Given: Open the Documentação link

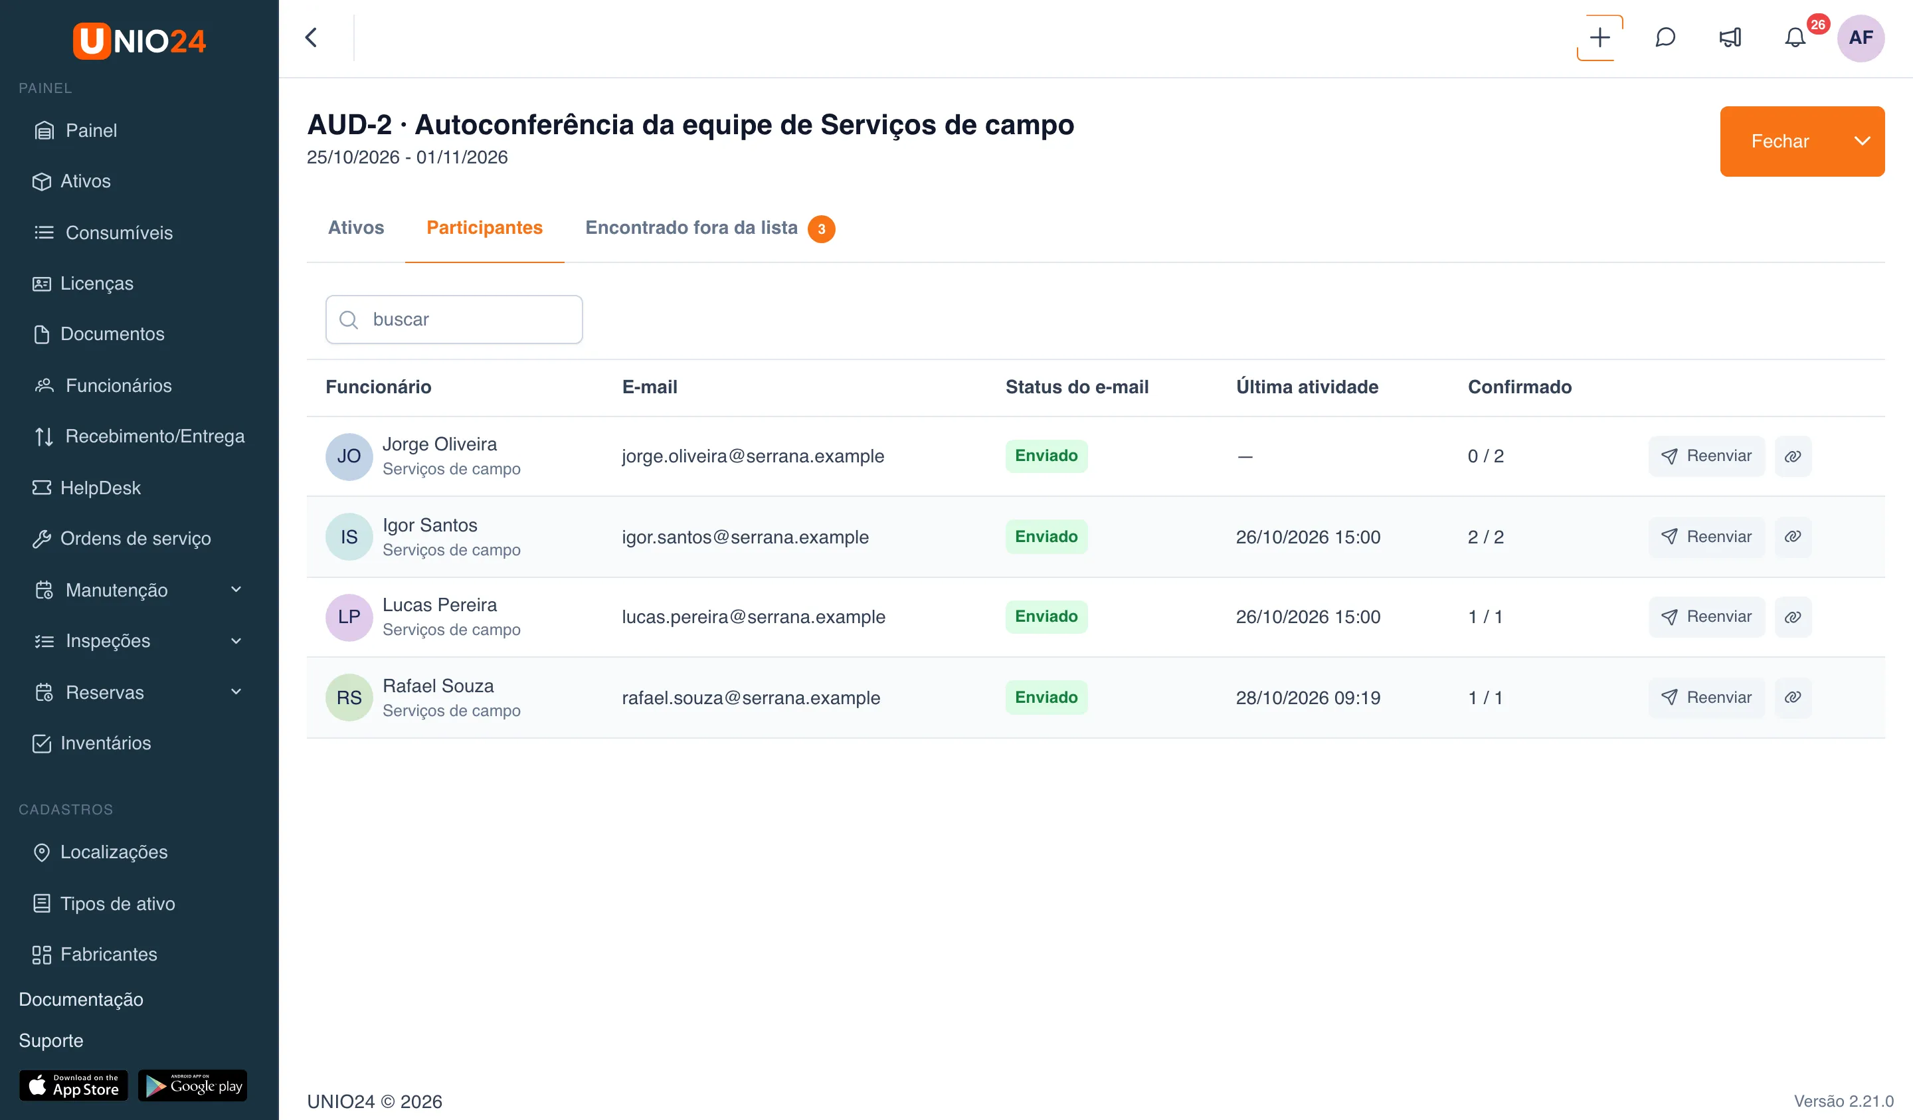Looking at the screenshot, I should coord(81,999).
